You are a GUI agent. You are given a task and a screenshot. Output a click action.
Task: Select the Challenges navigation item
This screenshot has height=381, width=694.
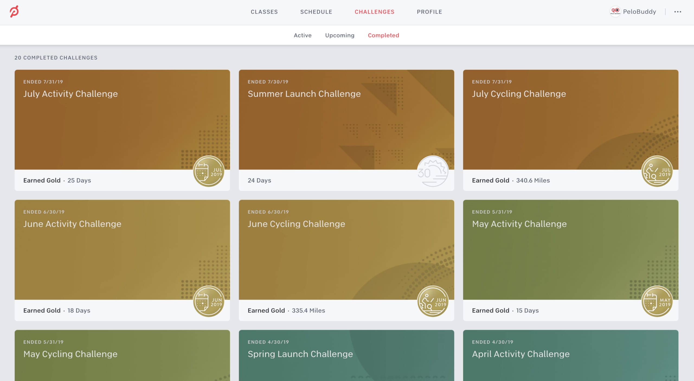[374, 12]
